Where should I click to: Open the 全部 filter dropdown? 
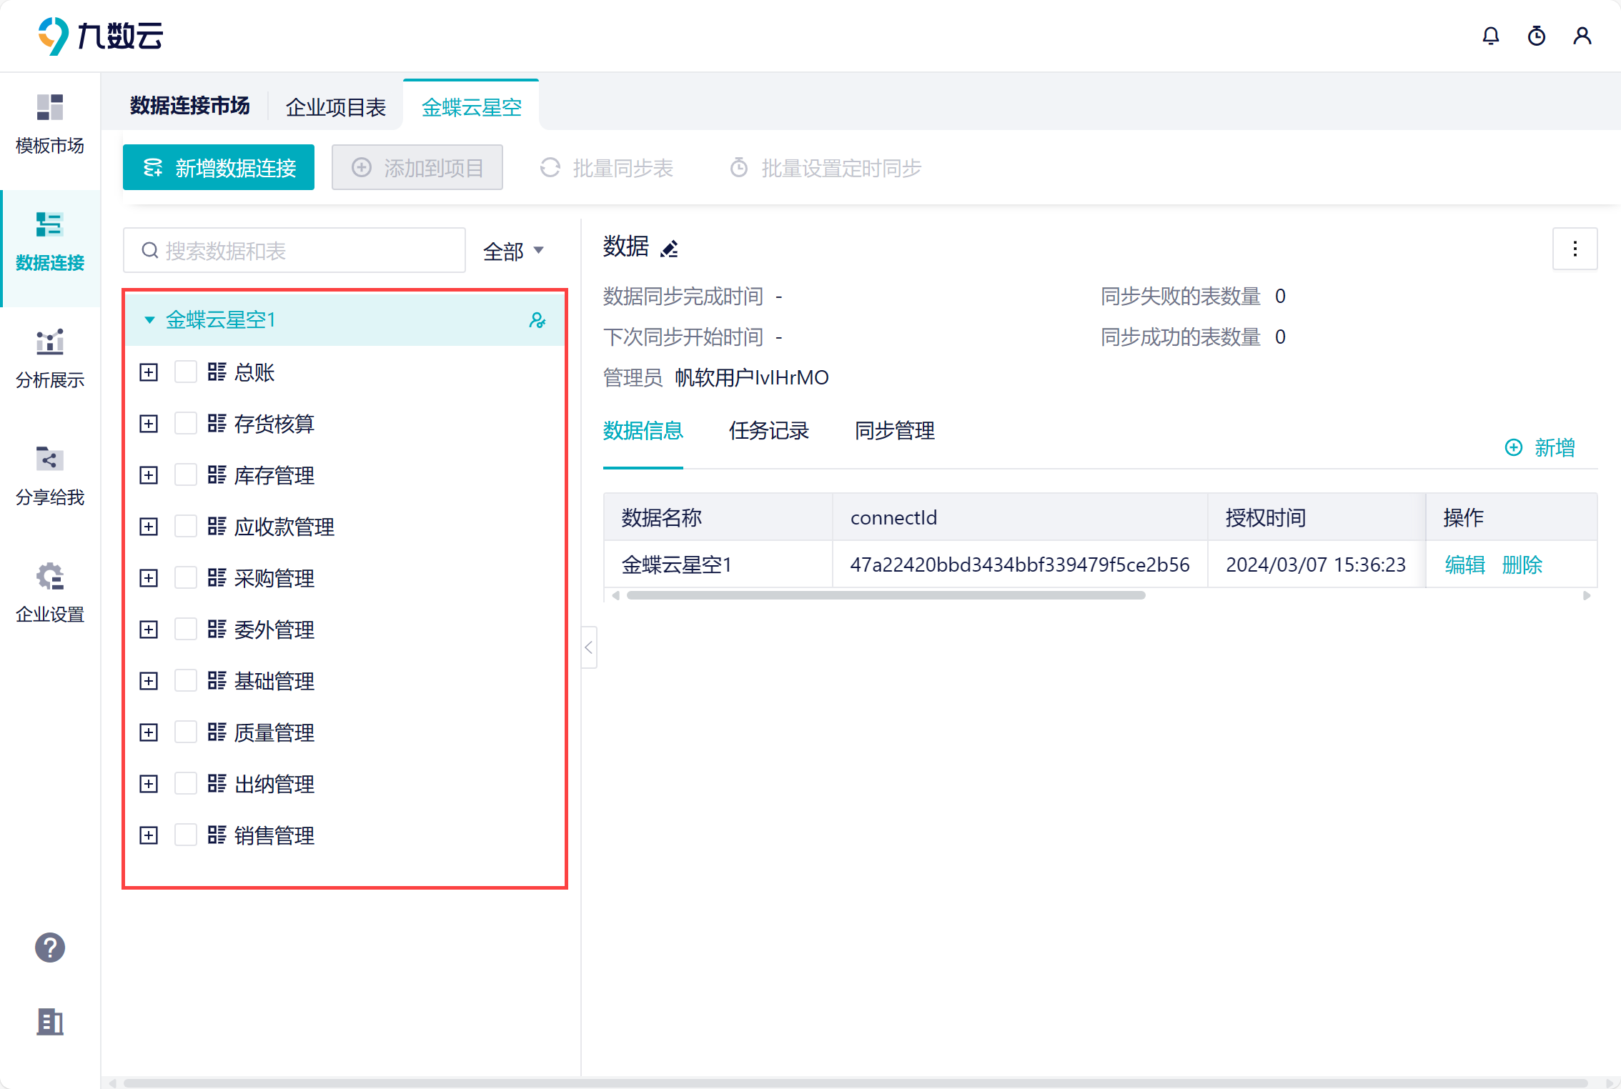(513, 251)
